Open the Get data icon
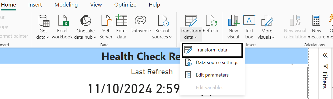 click(x=44, y=21)
